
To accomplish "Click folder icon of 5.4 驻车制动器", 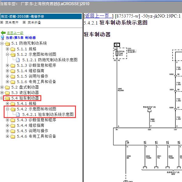I will click(7, 98).
